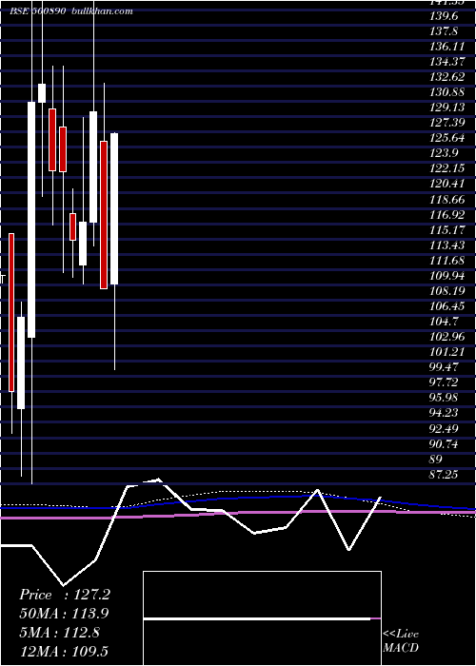476x666 pixels.
Task: Click the 116.92 price axis label
Action: coord(446,214)
